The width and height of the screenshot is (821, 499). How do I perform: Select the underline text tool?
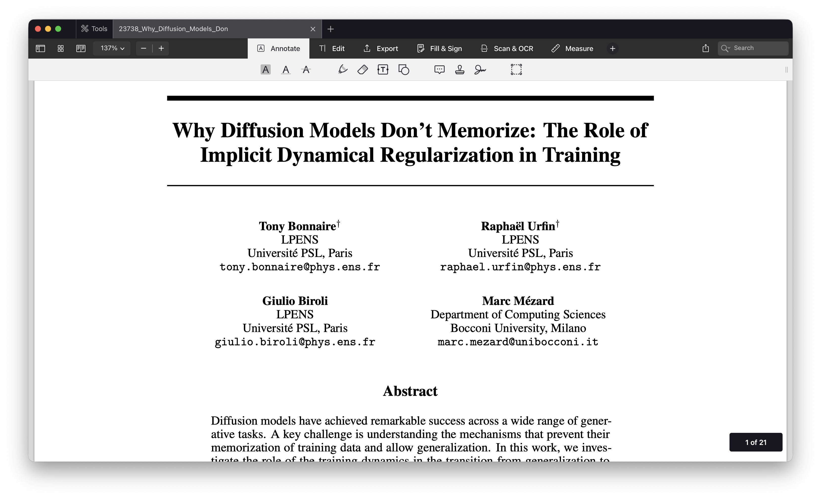click(286, 70)
